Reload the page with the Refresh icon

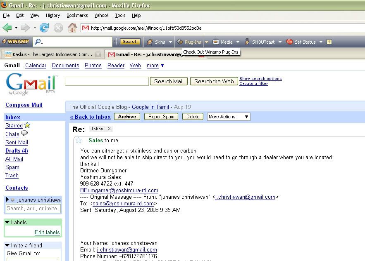[x=44, y=28]
